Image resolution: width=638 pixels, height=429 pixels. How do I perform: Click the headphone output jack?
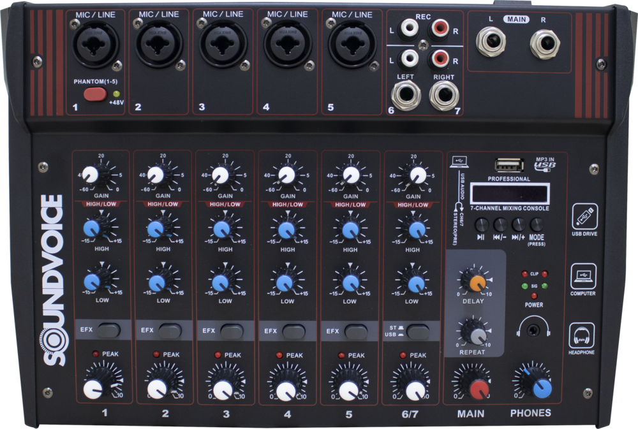tap(533, 330)
